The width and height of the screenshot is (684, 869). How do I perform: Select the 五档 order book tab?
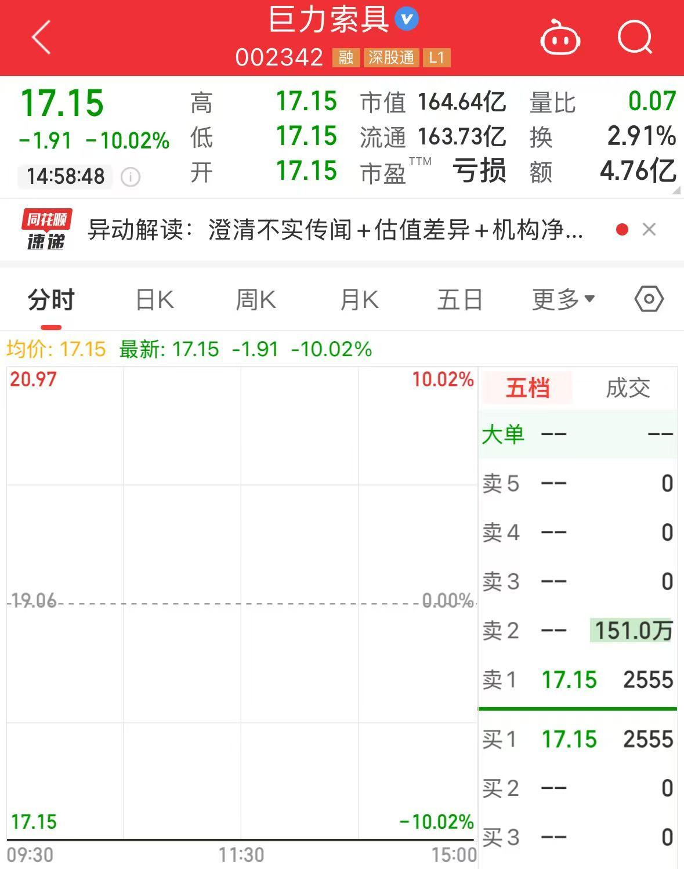pos(527,388)
